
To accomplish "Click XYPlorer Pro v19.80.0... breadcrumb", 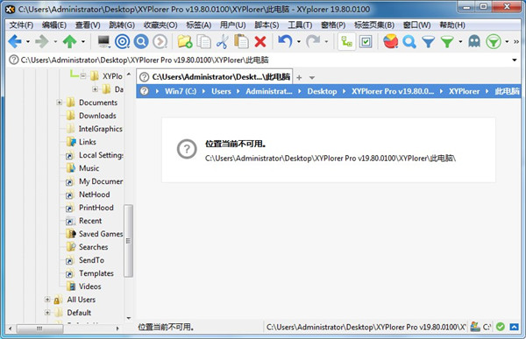I will 393,91.
